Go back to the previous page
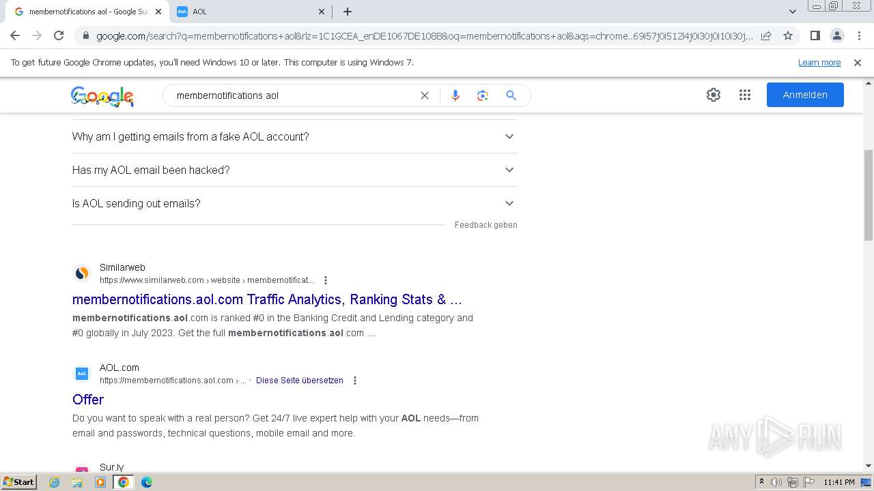Viewport: 874px width, 491px height. point(15,35)
